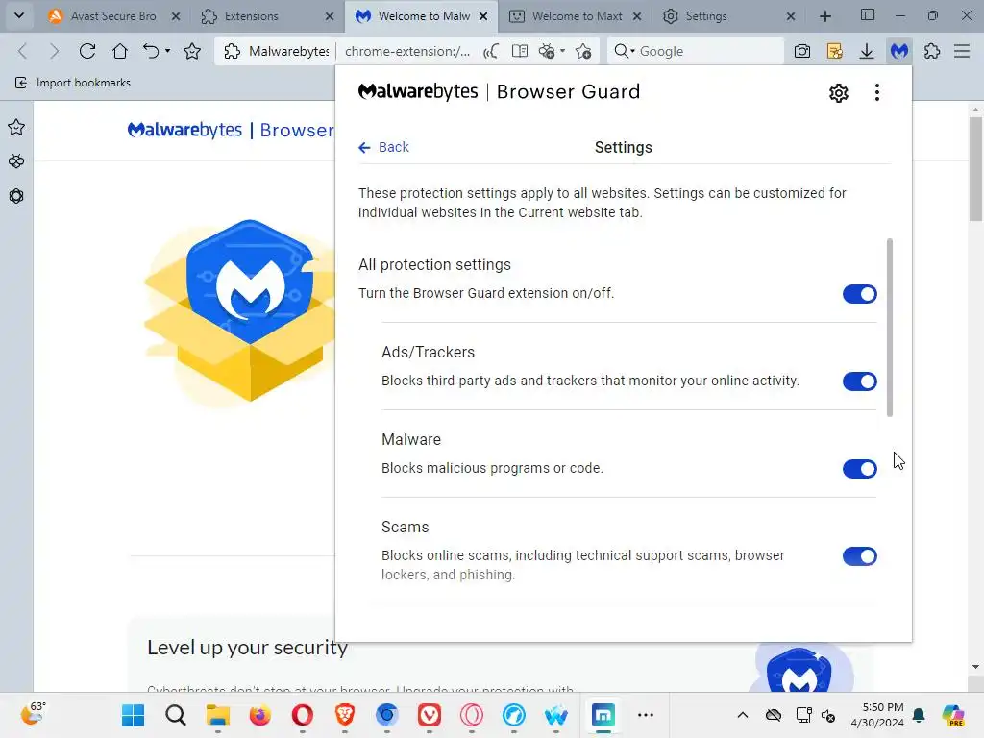Open the hexagon settings icon in sidebar

click(x=16, y=196)
